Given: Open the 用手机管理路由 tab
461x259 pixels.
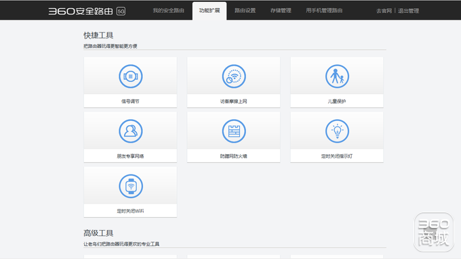Looking at the screenshot, I should pos(324,11).
